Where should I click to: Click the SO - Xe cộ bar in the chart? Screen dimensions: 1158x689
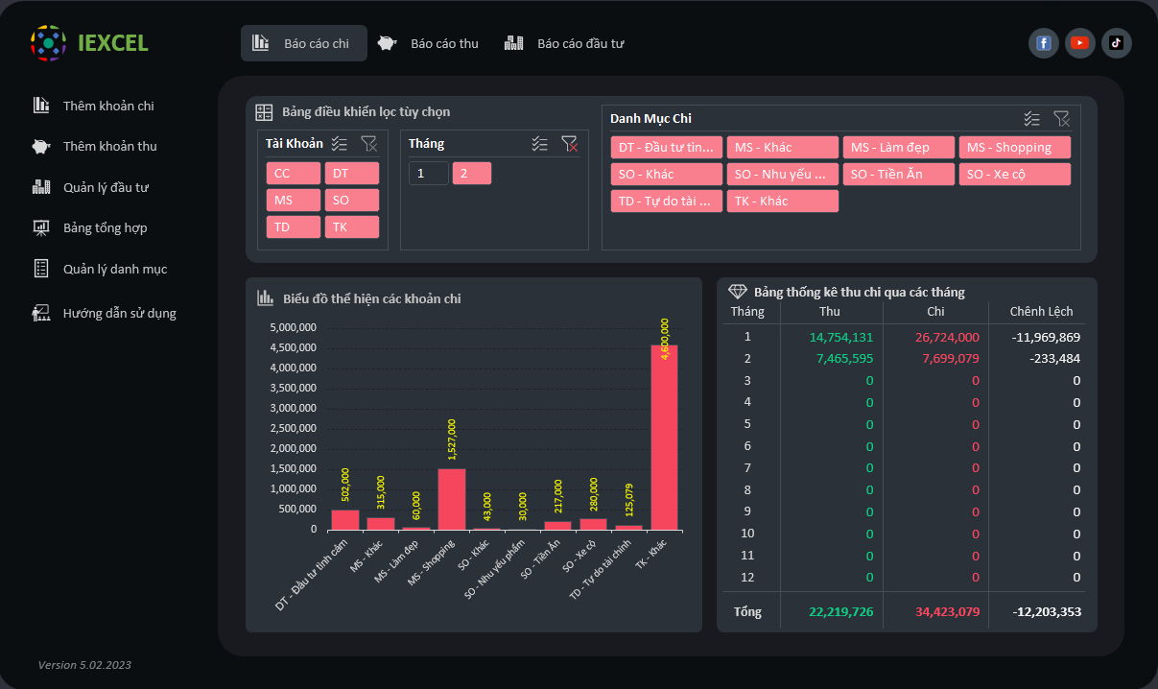[x=594, y=524]
